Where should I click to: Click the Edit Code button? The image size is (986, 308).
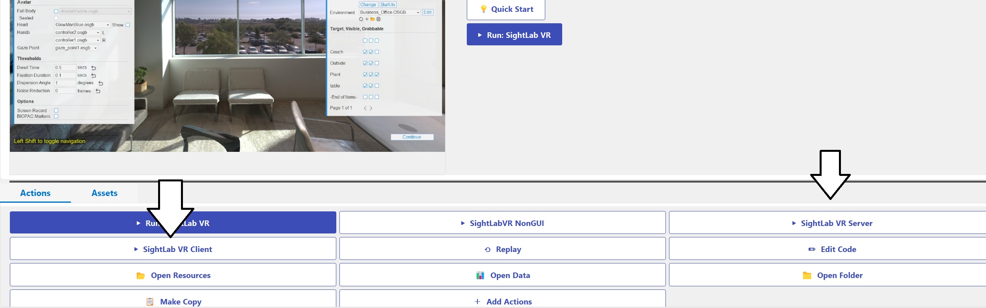(832, 249)
